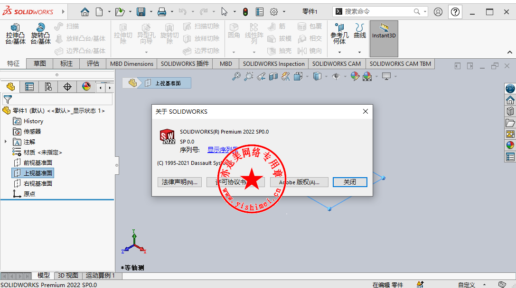
Task: Open the Save dropdown arrow
Action: coord(151,12)
